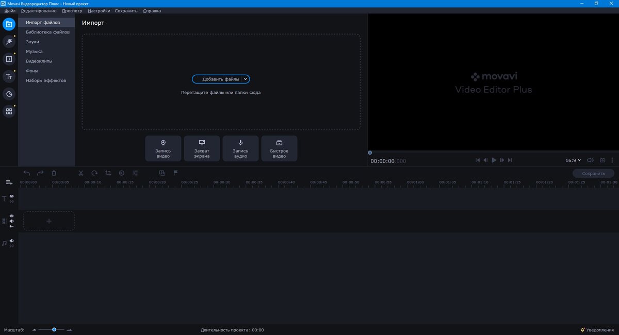Start screen recording via Захват экрана
619x335 pixels.
202,148
